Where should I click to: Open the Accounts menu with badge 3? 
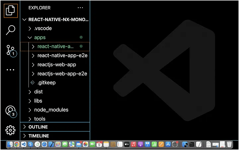(x=11, y=111)
